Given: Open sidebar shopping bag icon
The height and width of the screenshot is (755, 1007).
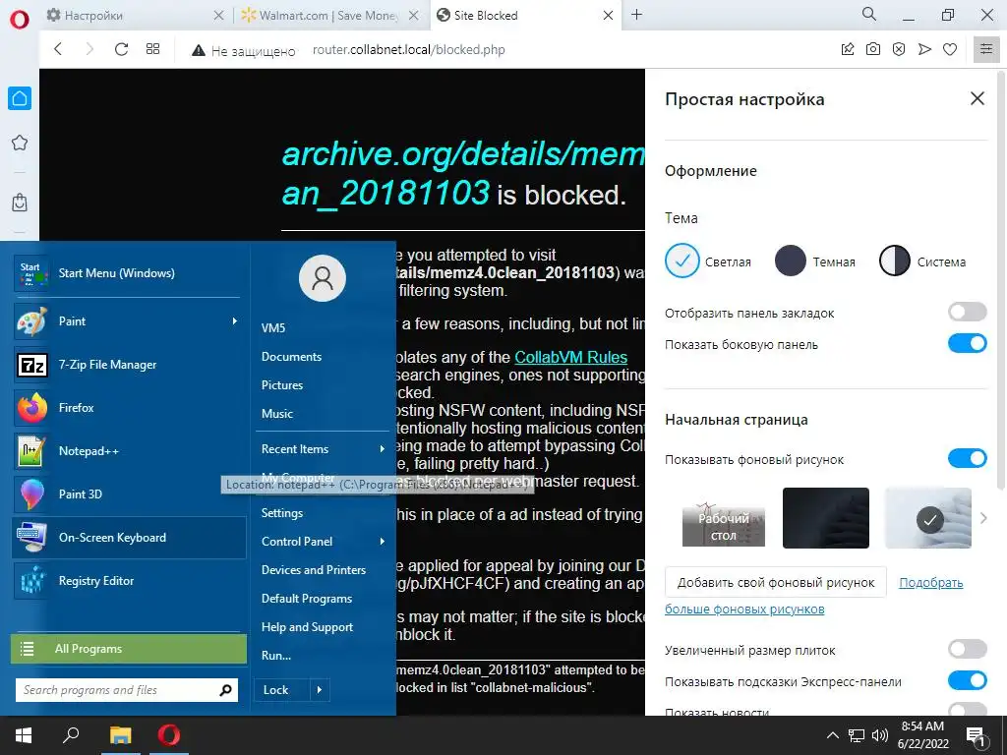Looking at the screenshot, I should coord(20,203).
